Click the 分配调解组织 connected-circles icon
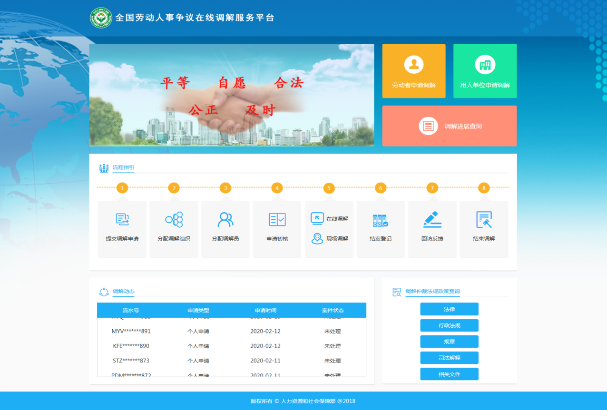 click(174, 219)
